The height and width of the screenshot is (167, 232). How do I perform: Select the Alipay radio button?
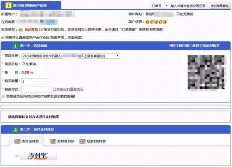point(17,156)
